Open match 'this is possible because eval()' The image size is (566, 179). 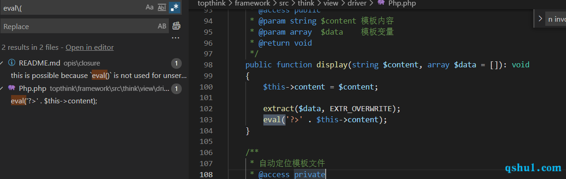tap(99, 75)
